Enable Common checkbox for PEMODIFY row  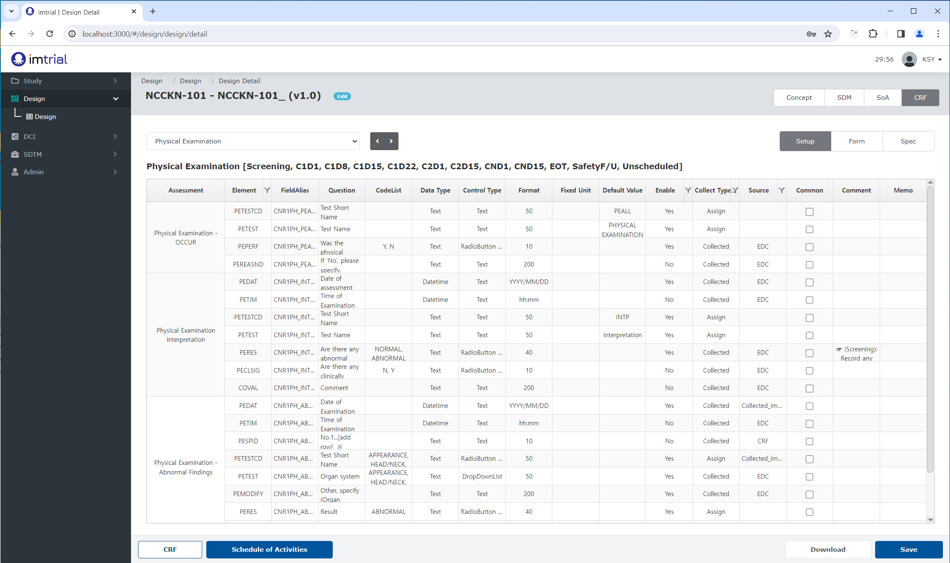[x=809, y=494]
